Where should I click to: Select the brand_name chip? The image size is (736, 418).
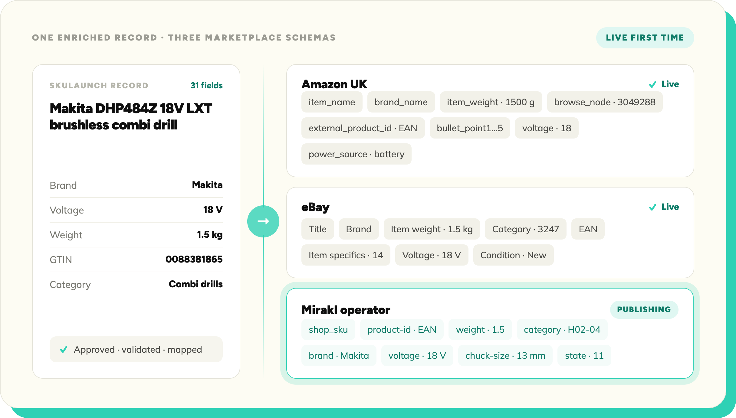click(401, 102)
